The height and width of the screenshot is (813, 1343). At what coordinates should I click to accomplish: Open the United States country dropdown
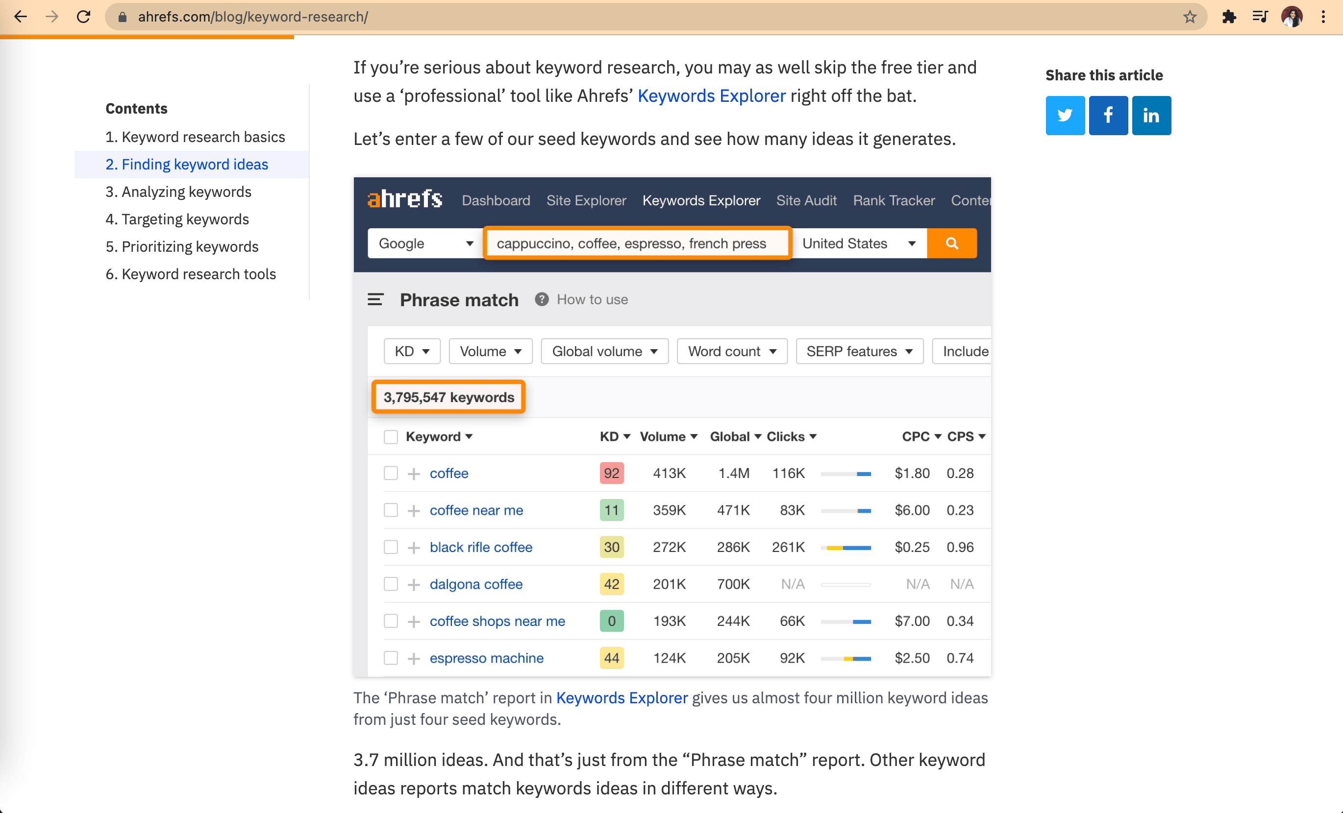coord(859,243)
